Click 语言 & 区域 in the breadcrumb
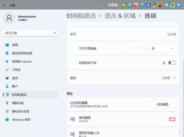This screenshot has width=184, height=137. 120,16
